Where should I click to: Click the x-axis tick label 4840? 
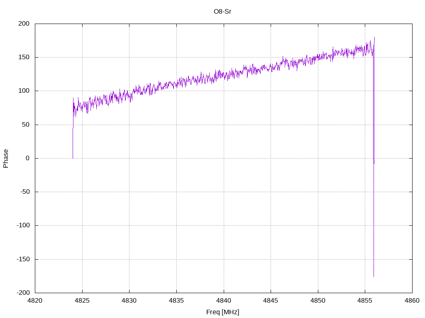(x=224, y=301)
